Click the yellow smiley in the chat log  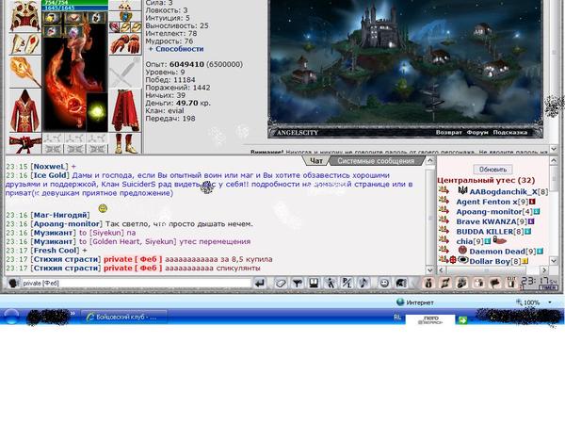click(x=103, y=208)
